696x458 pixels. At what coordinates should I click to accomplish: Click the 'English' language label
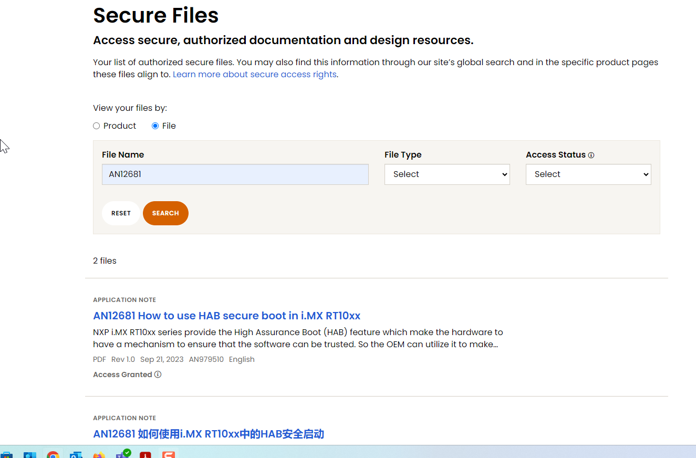click(242, 359)
